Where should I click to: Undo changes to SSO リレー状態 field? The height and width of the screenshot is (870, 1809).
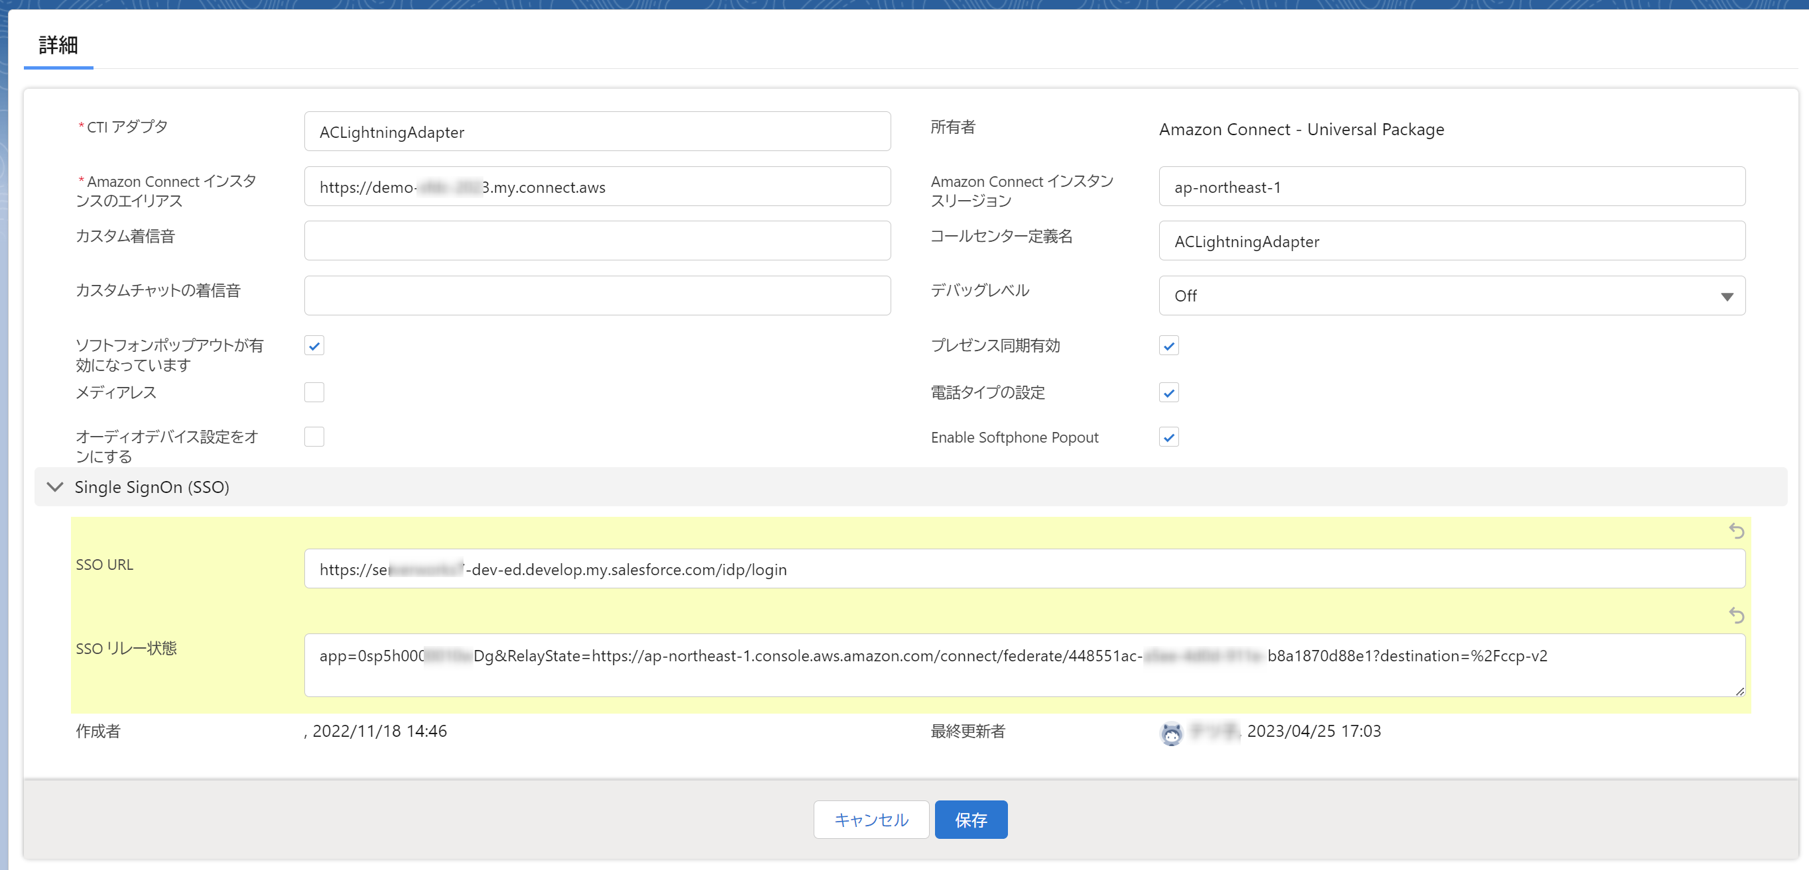[x=1736, y=616]
